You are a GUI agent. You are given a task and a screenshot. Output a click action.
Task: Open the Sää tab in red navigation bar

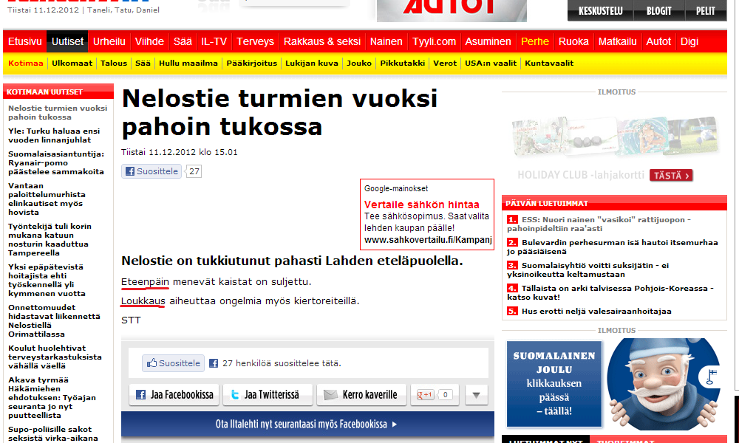pos(183,41)
